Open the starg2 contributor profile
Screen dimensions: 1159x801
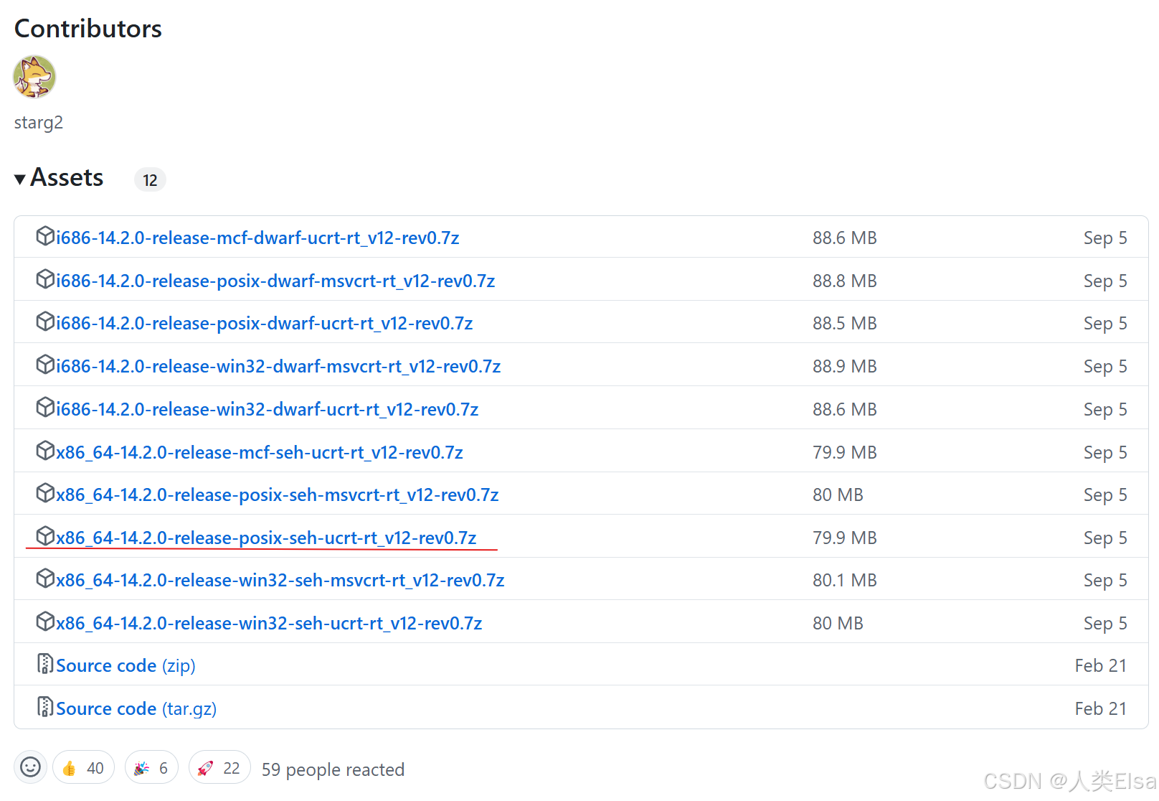point(38,122)
